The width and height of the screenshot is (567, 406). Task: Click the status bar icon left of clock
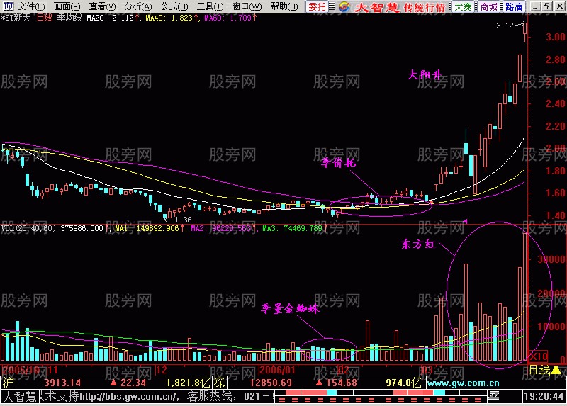tap(493, 396)
